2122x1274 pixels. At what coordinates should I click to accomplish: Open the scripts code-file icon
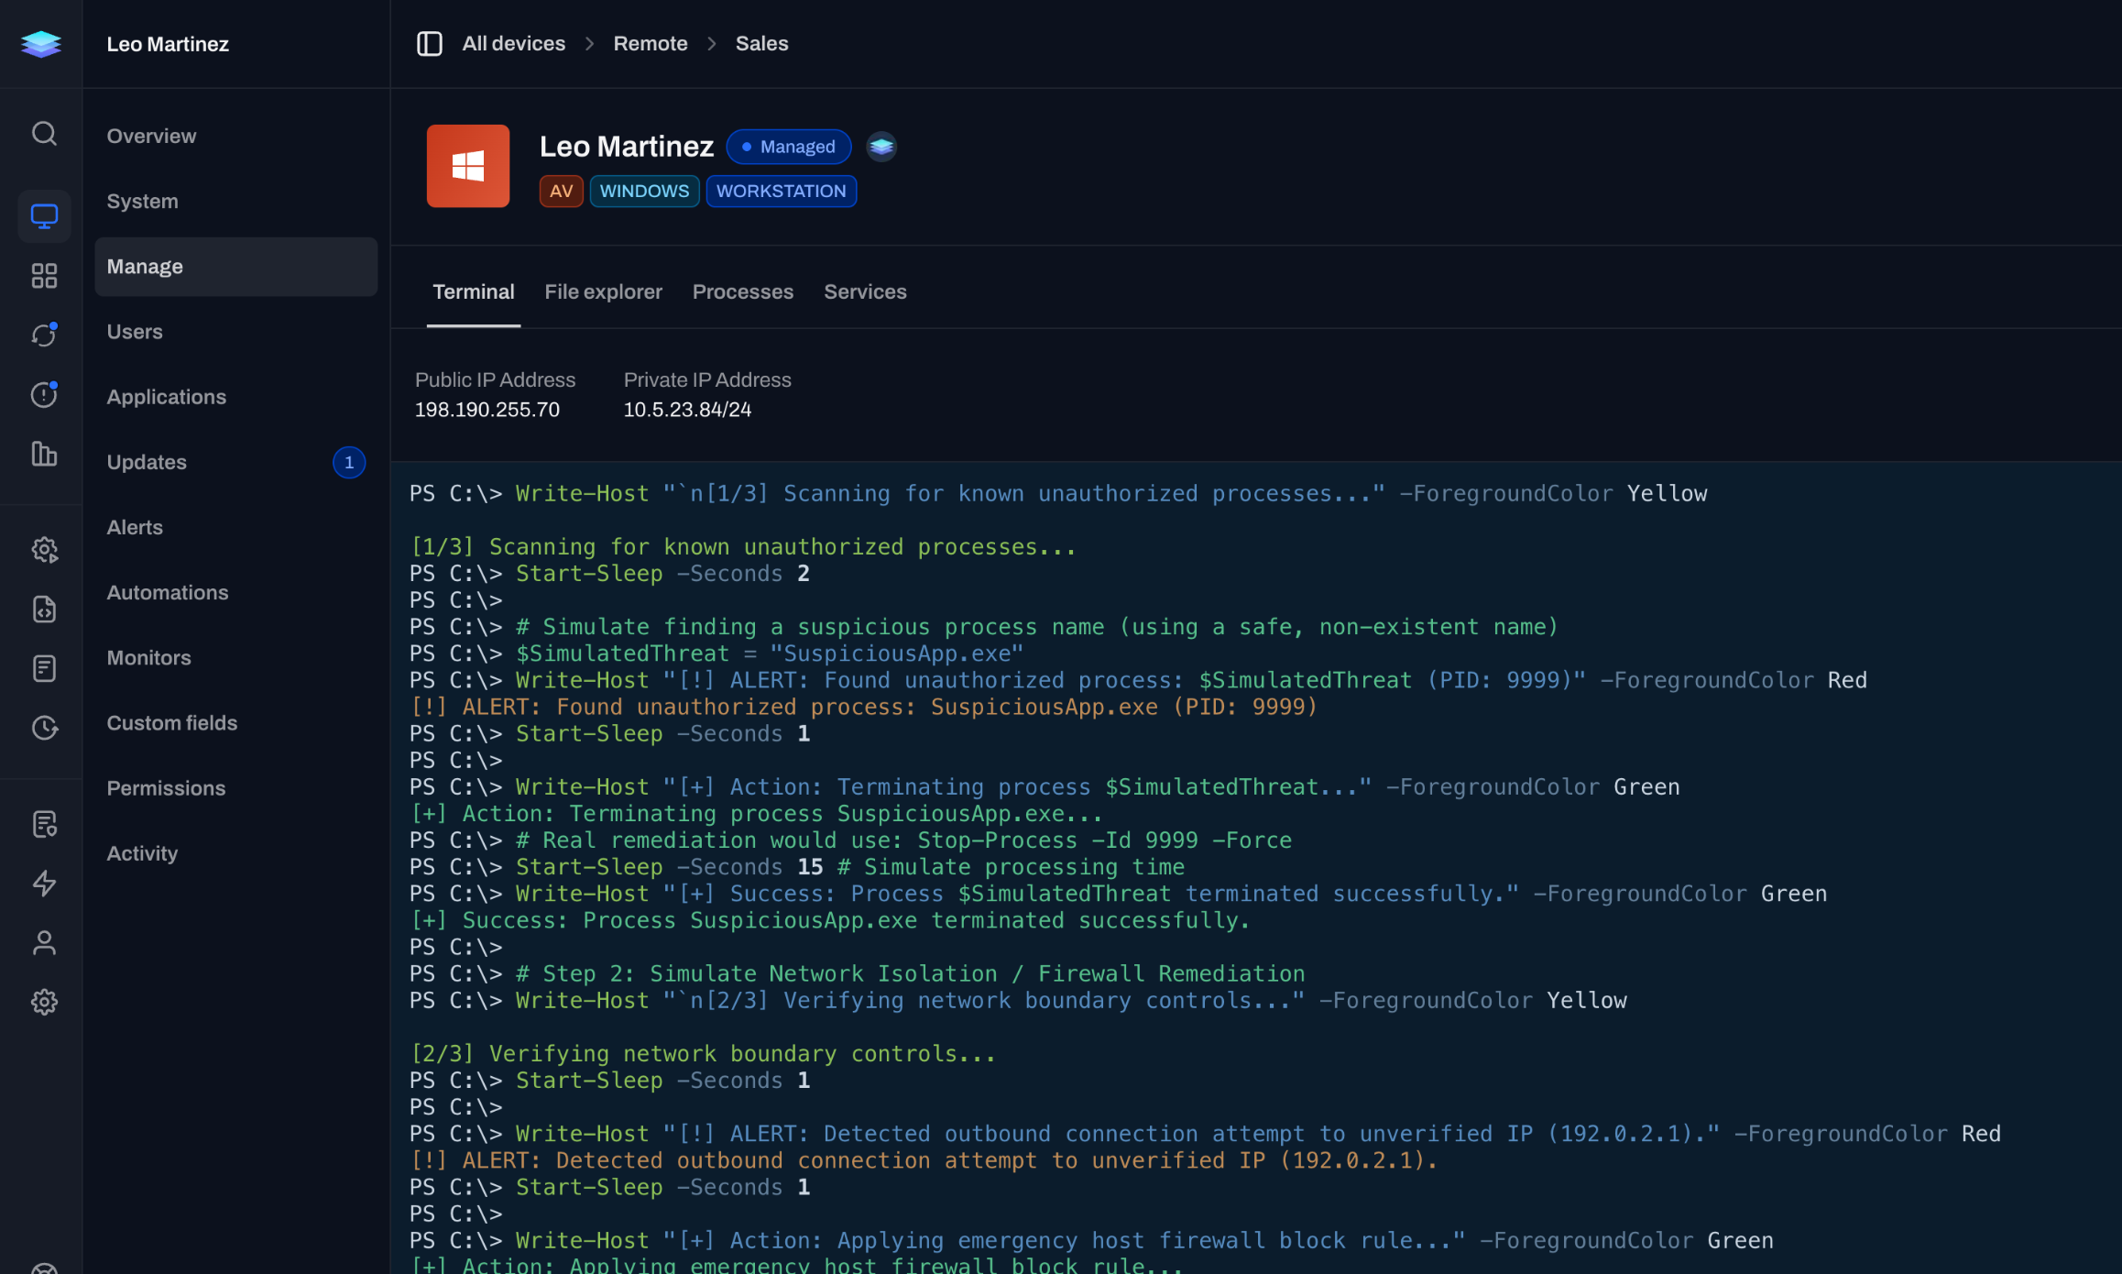pyautogui.click(x=44, y=610)
